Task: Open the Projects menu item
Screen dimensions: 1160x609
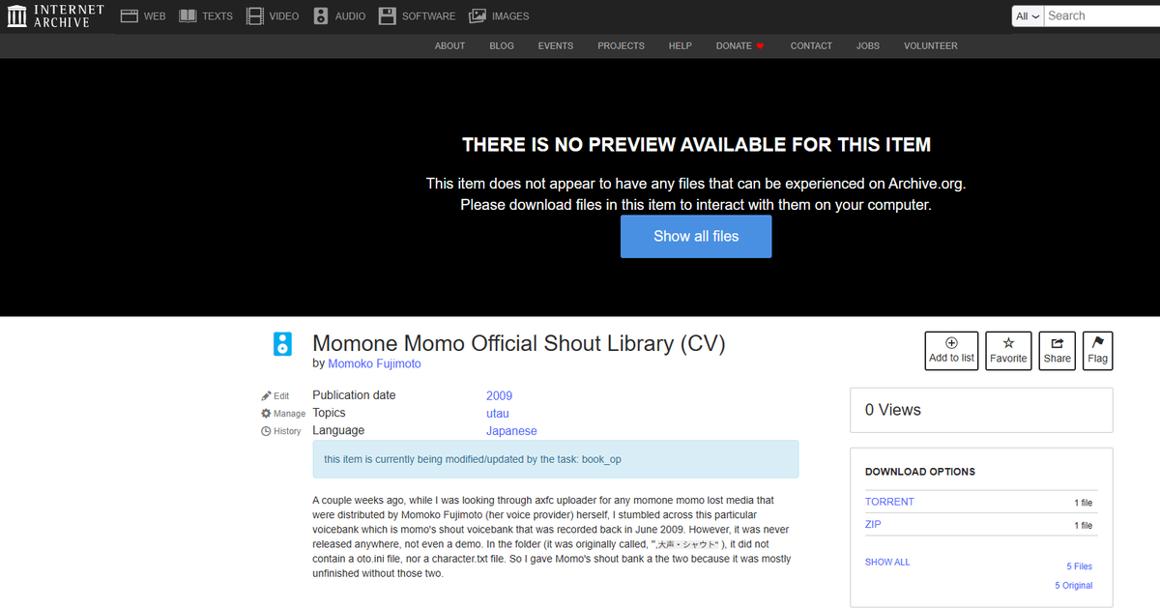Action: tap(621, 45)
